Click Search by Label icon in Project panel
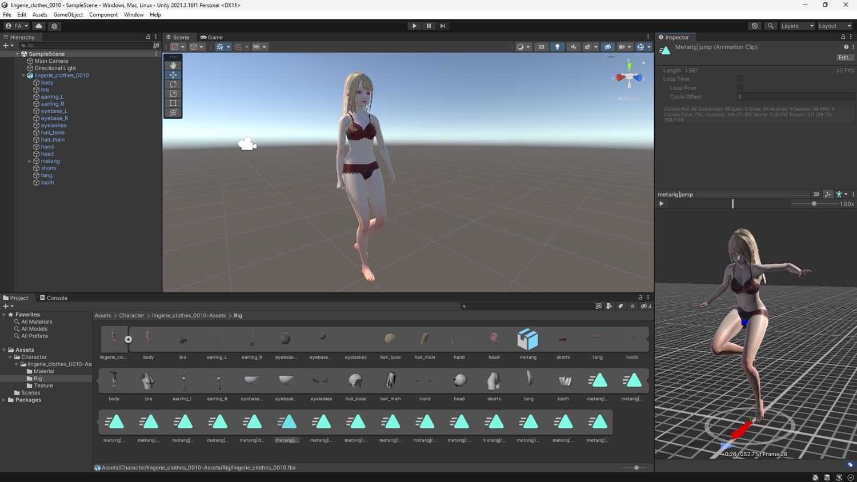Screen dimensions: 857x482 620,307
